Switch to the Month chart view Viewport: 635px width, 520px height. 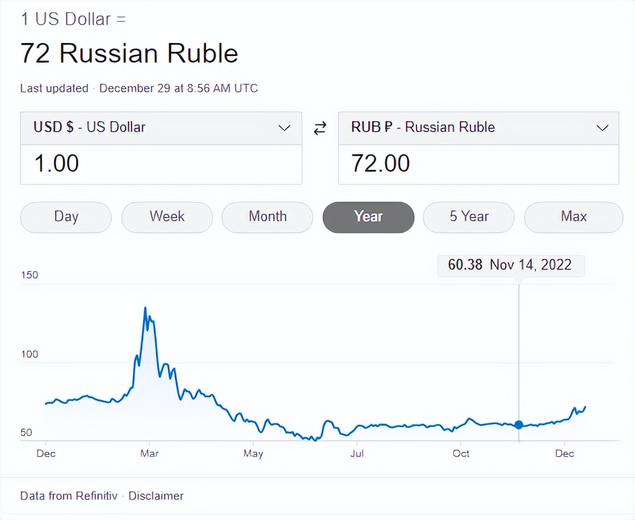point(267,217)
